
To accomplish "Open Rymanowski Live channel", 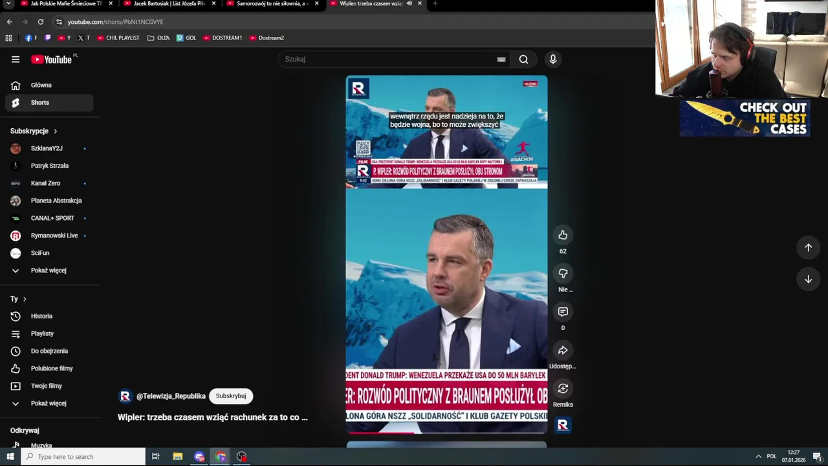I will click(49, 236).
